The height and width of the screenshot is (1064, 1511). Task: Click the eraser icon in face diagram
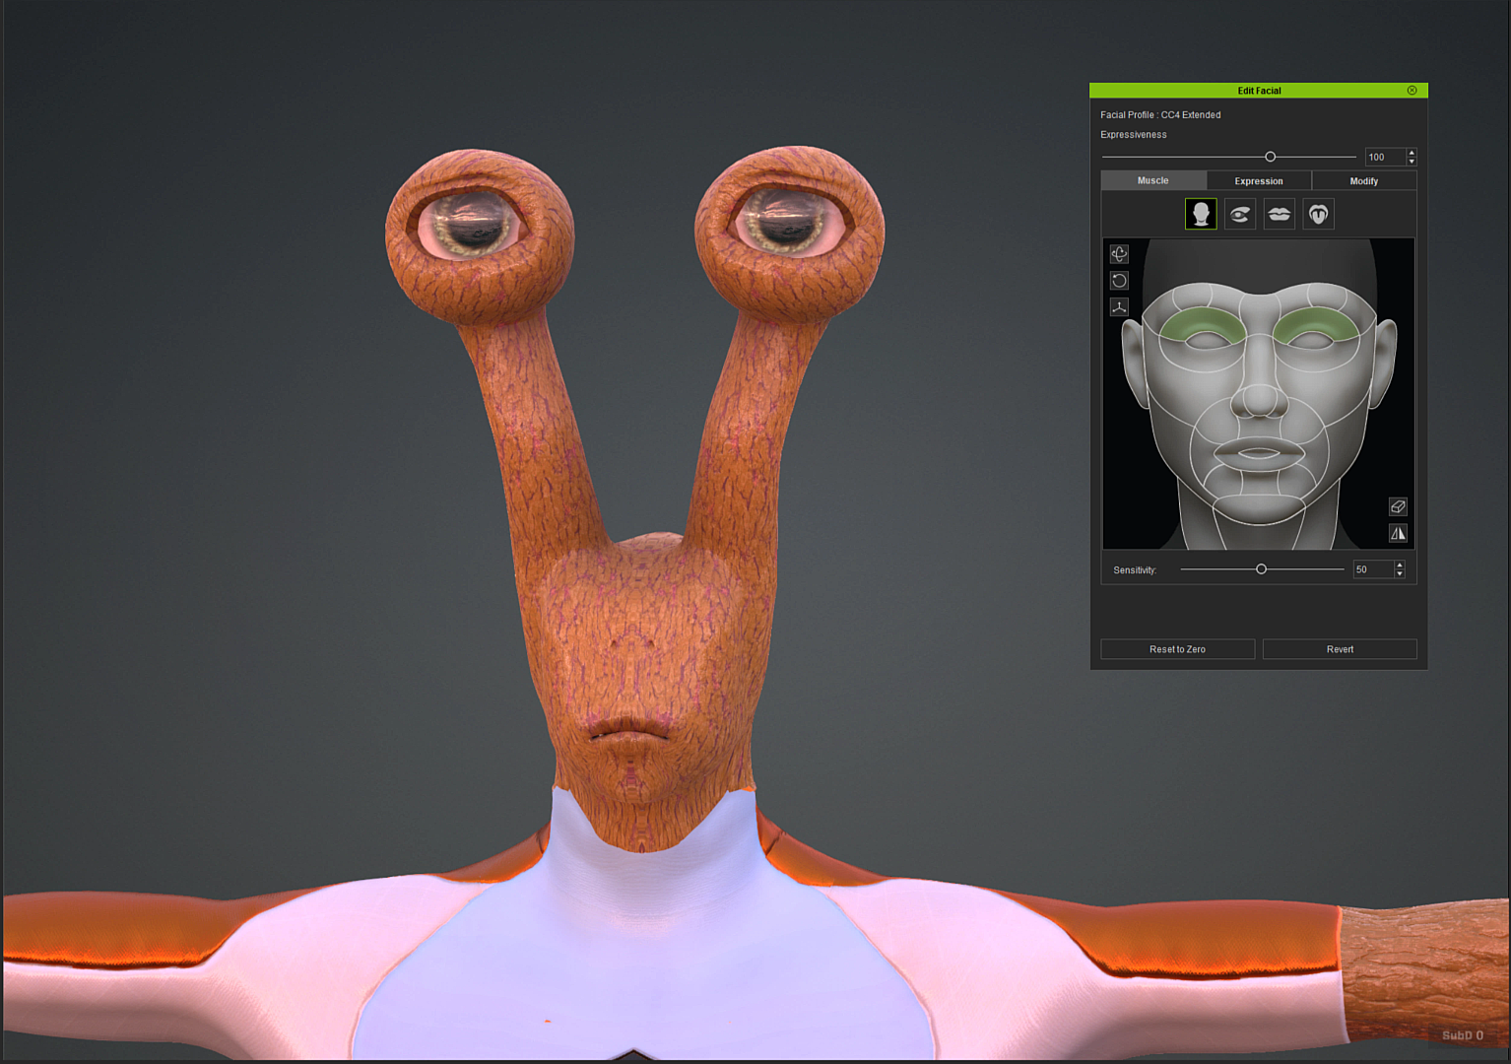click(x=1398, y=506)
